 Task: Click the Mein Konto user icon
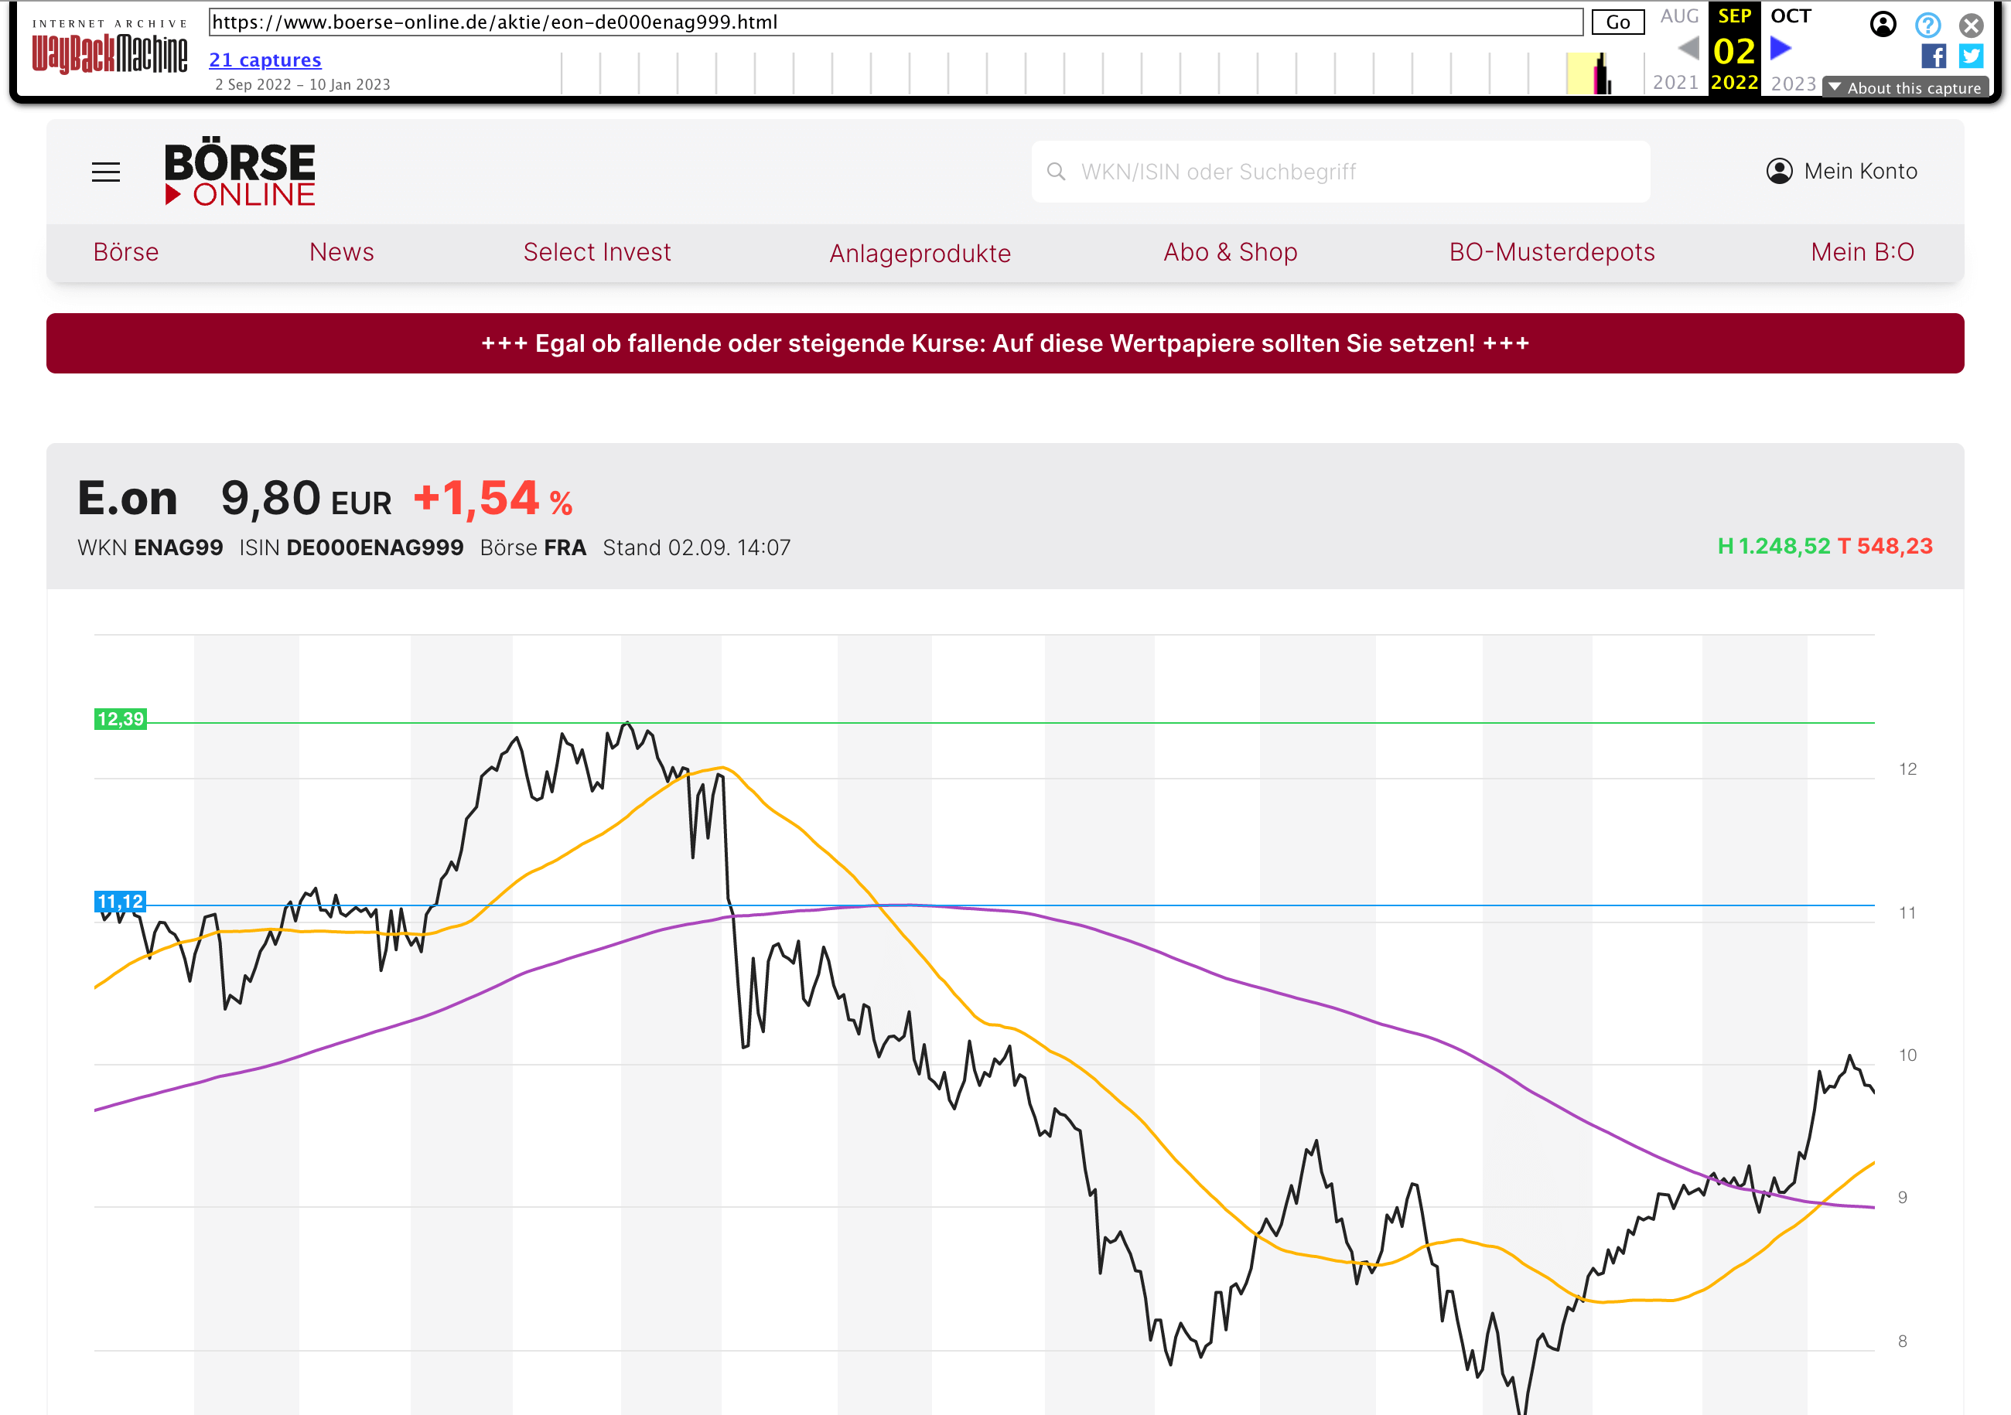pyautogui.click(x=1779, y=171)
